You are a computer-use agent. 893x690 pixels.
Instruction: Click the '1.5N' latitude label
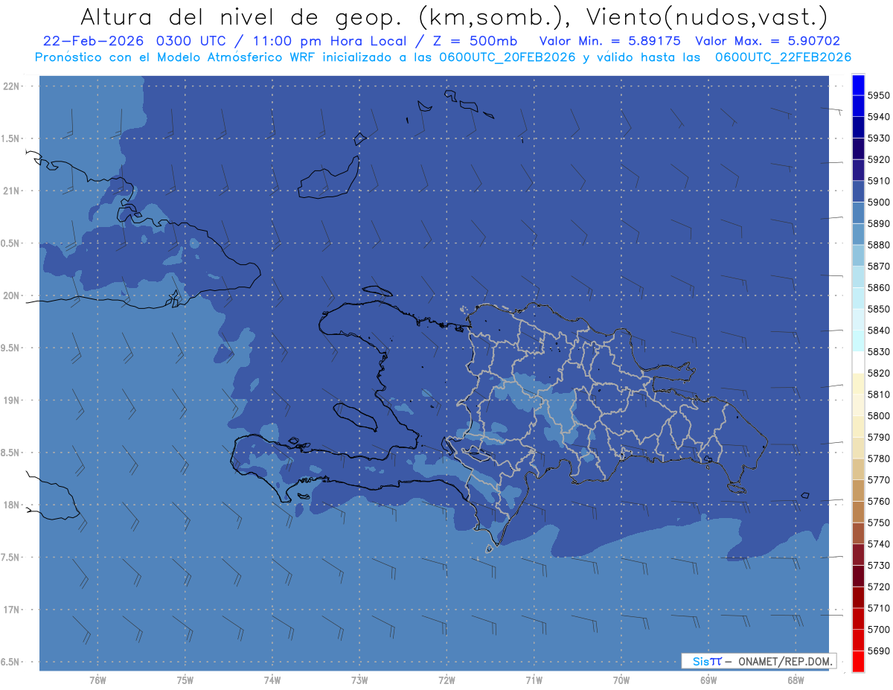click(x=10, y=138)
